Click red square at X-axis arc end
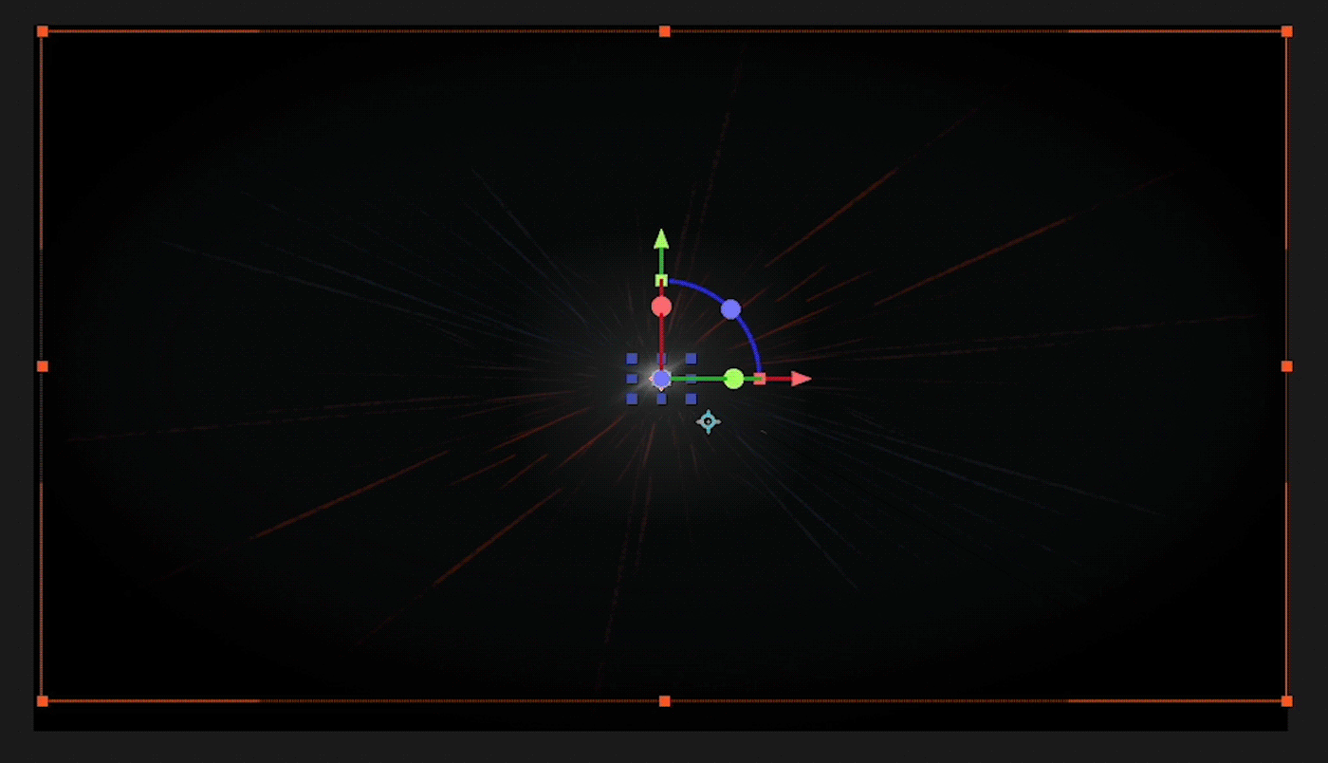Viewport: 1328px width, 763px height. pyautogui.click(x=760, y=379)
